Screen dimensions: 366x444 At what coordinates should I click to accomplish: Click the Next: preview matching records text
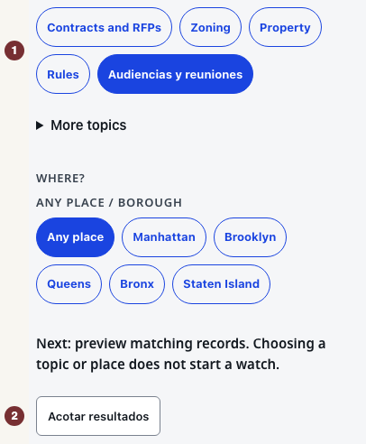click(x=142, y=344)
